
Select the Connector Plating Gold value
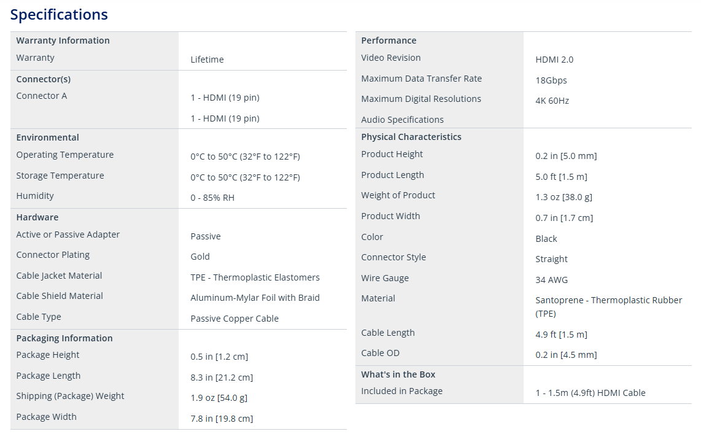(200, 257)
